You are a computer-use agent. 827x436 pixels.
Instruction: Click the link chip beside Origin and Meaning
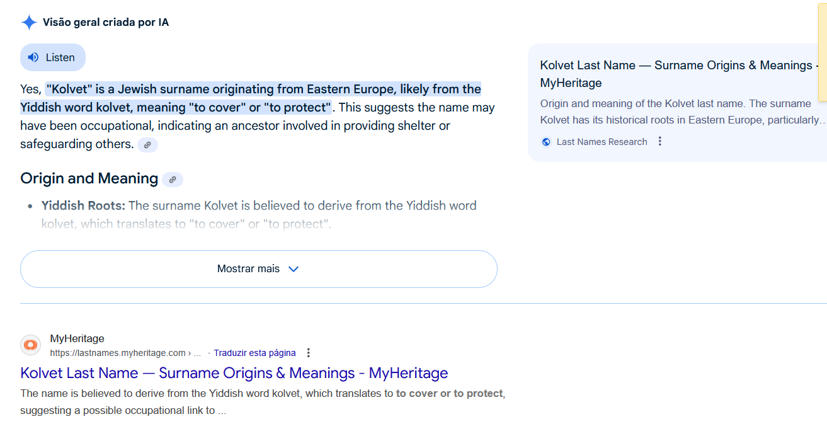click(173, 180)
